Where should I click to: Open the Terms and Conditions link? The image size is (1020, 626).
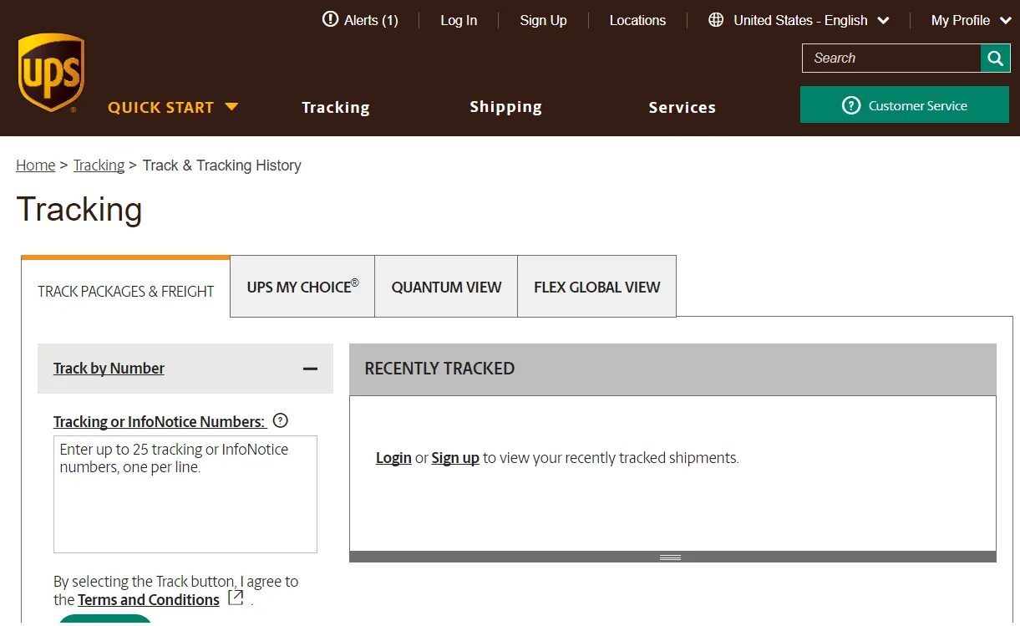pyautogui.click(x=149, y=600)
